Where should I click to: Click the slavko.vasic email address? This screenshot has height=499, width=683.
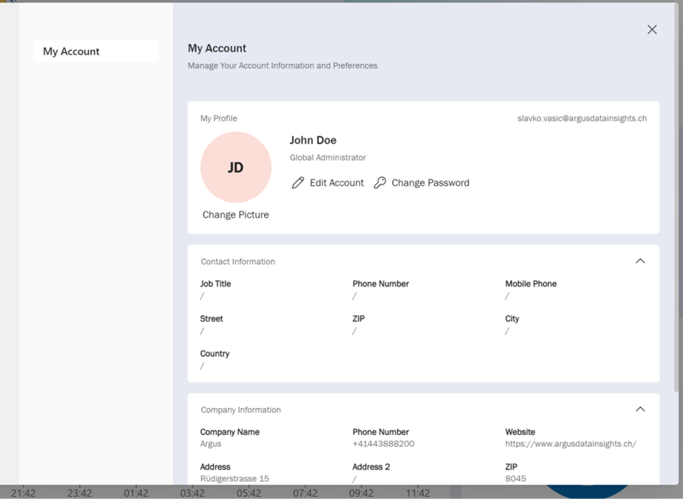[x=581, y=118]
